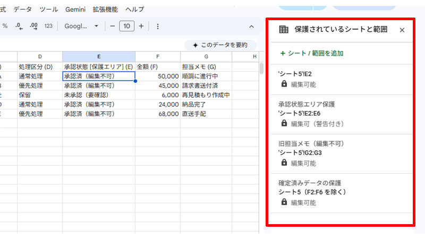The height and width of the screenshot is (239, 425).
Task: Click the 6,000 amount cell
Action: click(x=158, y=95)
